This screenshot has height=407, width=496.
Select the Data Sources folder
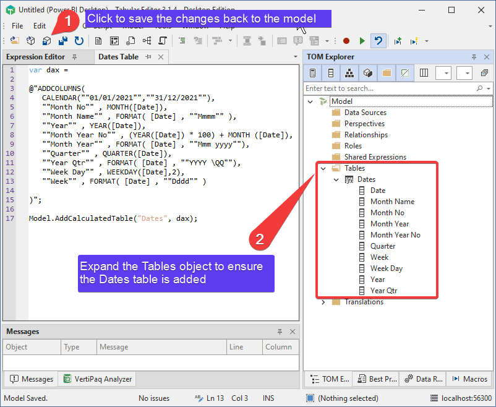click(x=366, y=113)
